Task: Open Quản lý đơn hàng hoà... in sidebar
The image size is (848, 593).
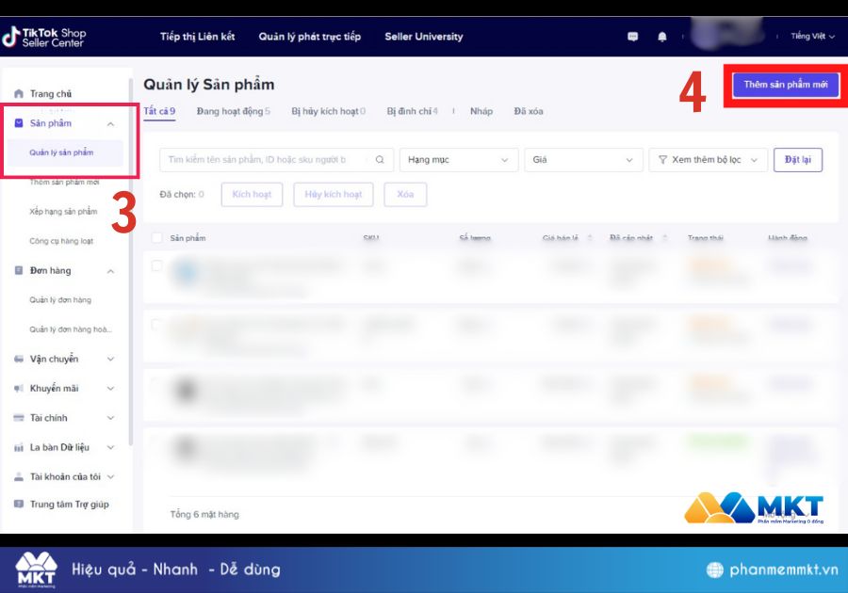Action: [71, 329]
